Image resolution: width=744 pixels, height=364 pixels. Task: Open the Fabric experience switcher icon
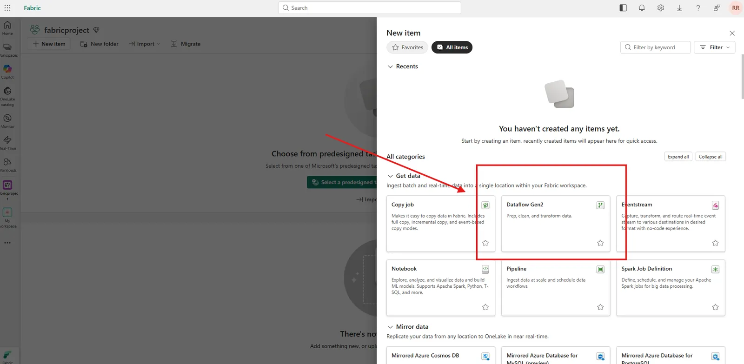[7, 356]
